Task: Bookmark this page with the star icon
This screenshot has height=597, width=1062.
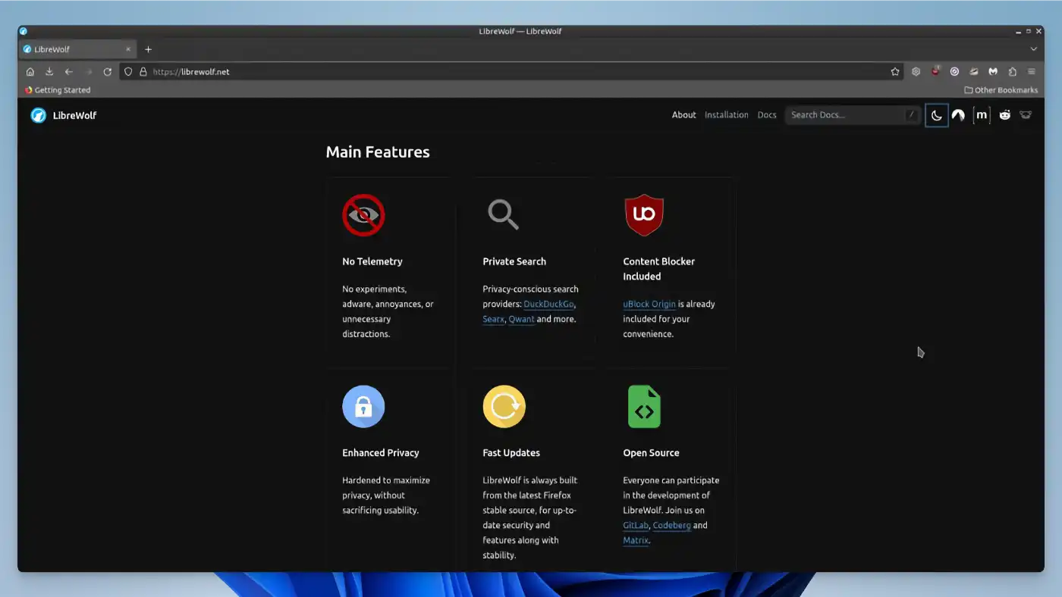Action: tap(895, 72)
